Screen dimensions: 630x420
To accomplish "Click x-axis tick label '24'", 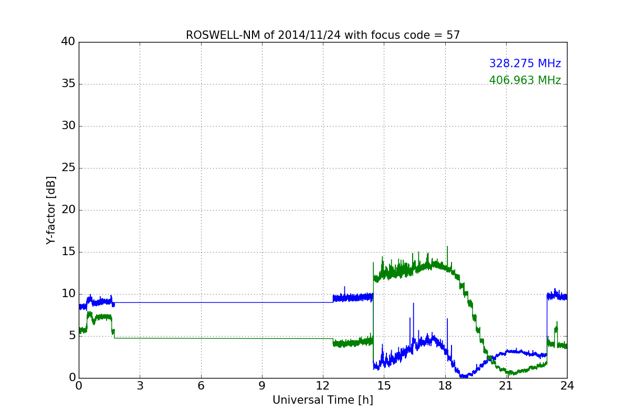I will coord(567,386).
